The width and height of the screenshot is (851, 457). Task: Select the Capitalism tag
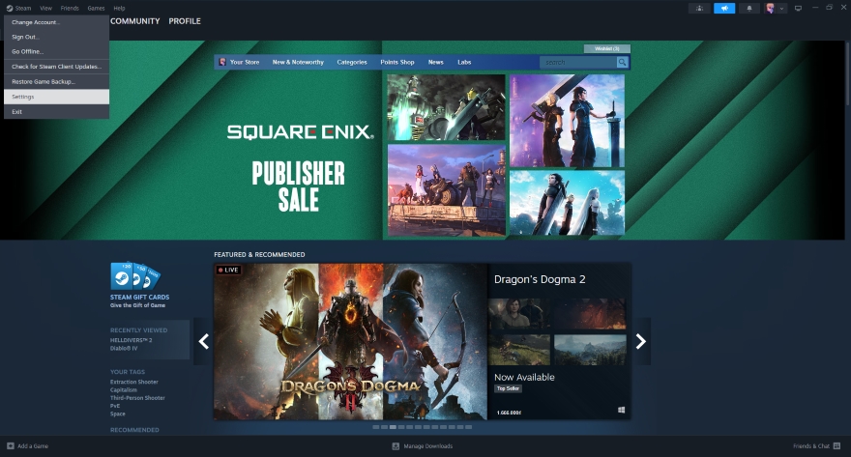[x=124, y=389]
